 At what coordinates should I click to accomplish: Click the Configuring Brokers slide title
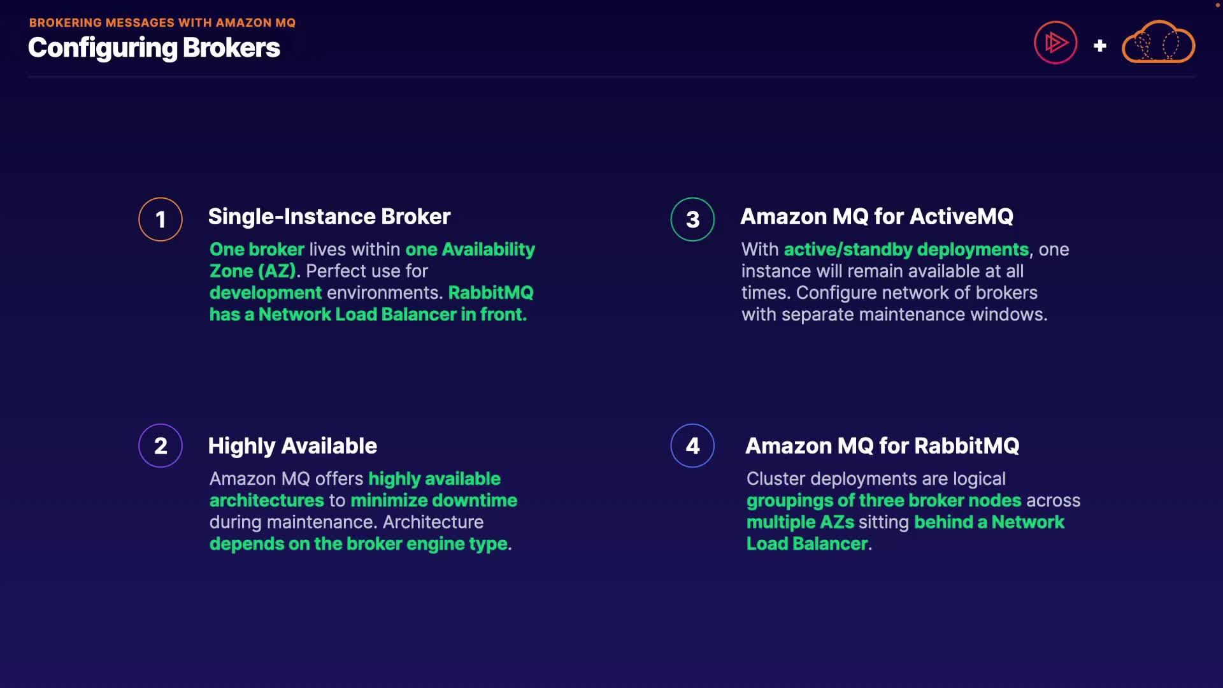tap(154, 48)
